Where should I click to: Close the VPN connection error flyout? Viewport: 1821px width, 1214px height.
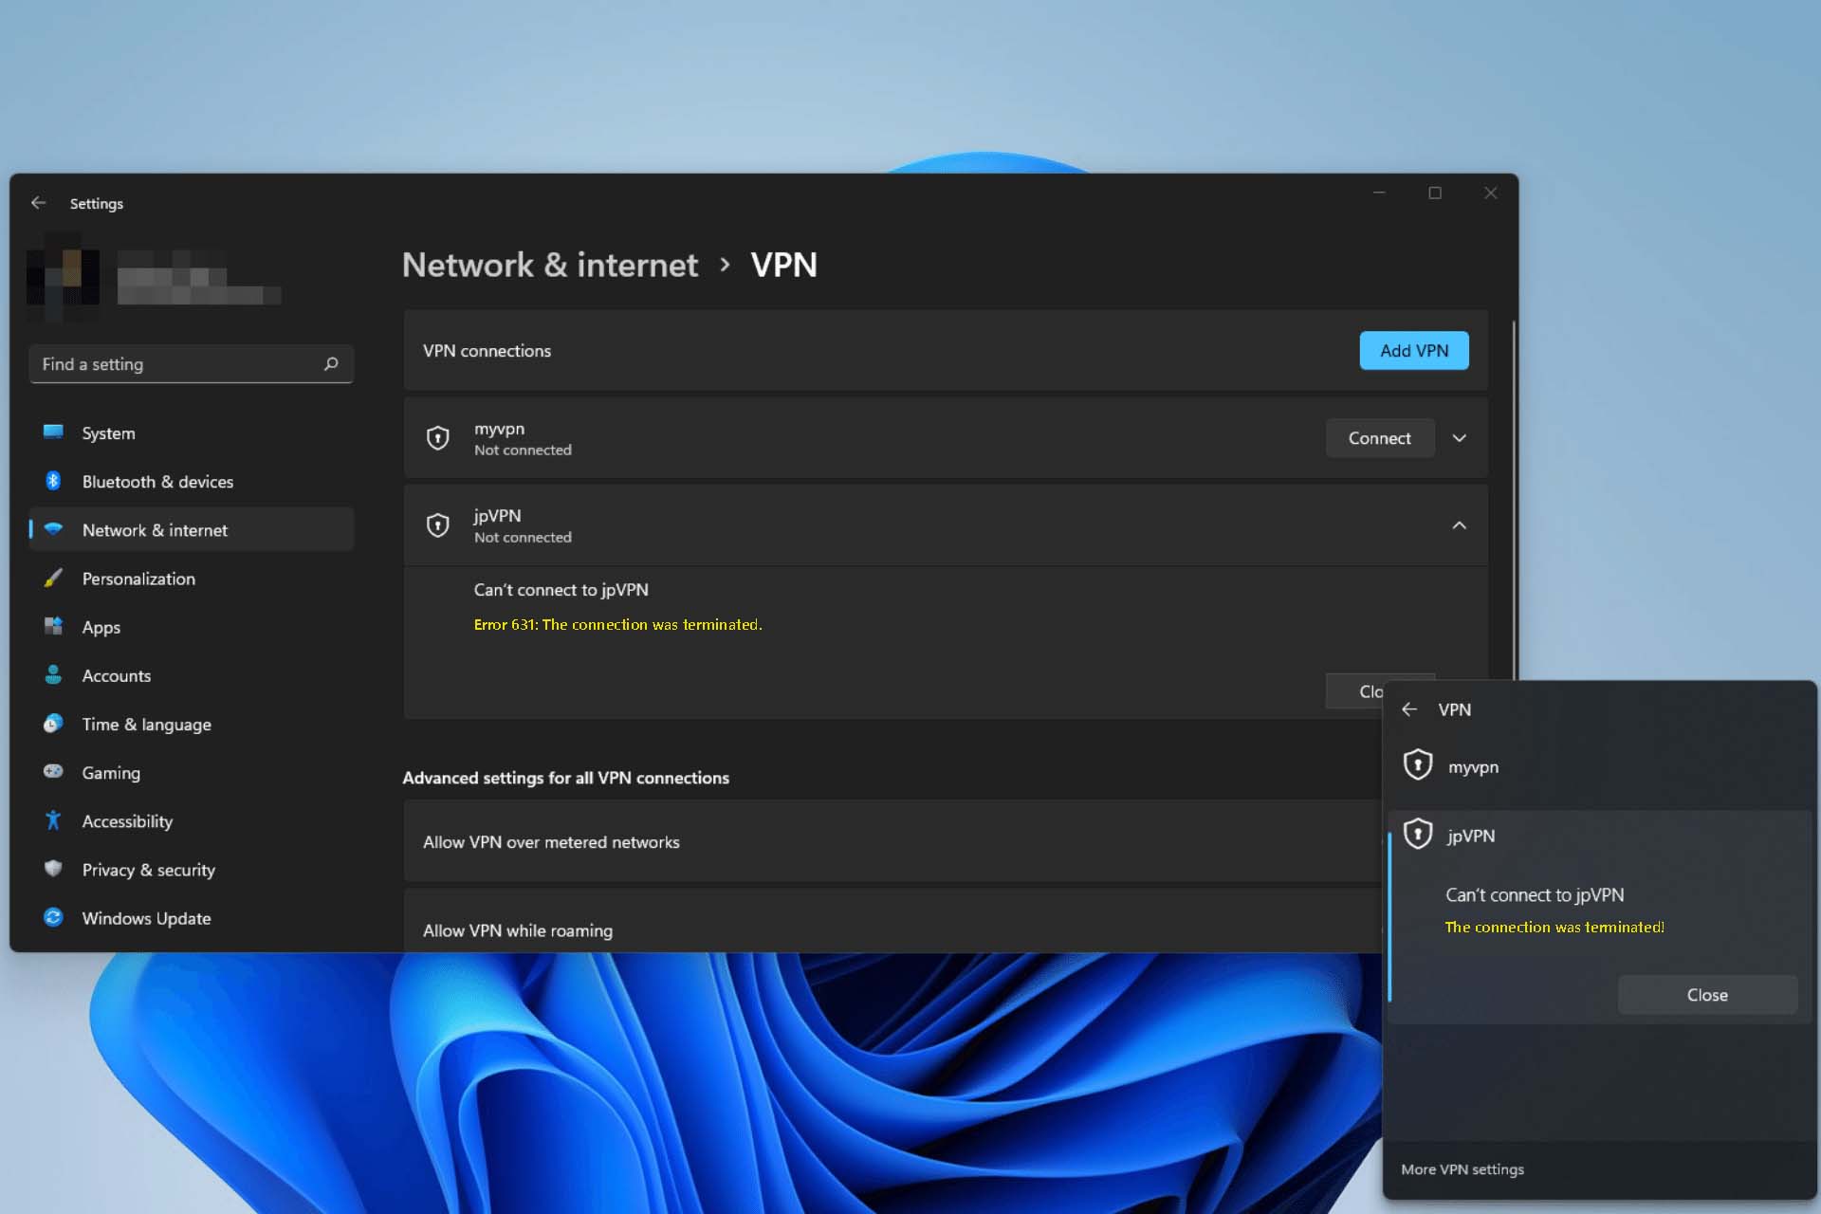[x=1707, y=993]
